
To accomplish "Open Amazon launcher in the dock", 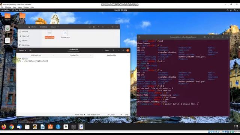I will coord(66,127).
